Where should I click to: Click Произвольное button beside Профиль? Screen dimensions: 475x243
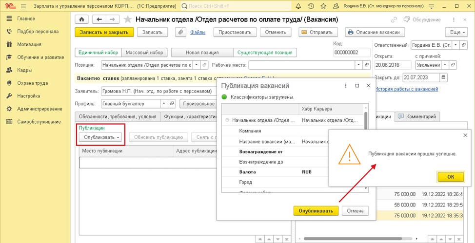(198, 104)
